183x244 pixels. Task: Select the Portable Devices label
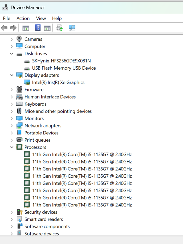42,133
